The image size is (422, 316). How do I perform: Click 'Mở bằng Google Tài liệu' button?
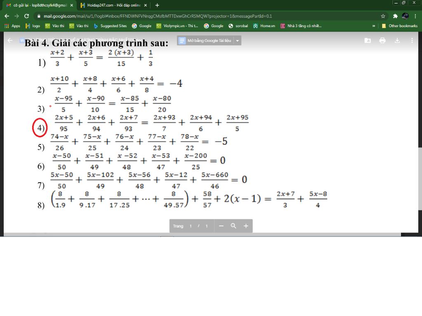click(x=205, y=41)
